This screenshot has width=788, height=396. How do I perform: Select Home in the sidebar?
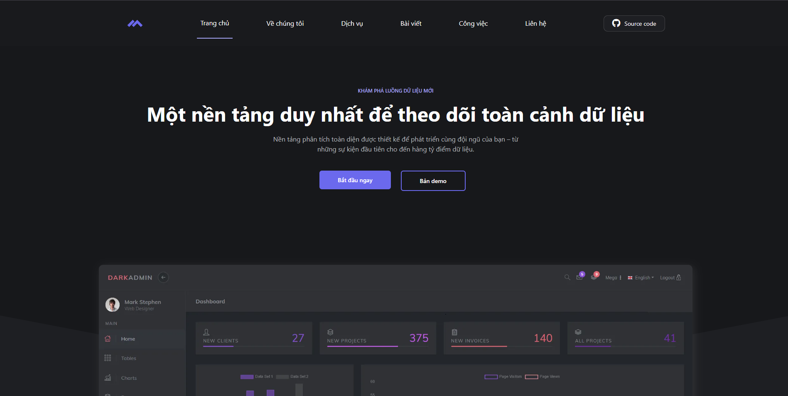click(142, 339)
